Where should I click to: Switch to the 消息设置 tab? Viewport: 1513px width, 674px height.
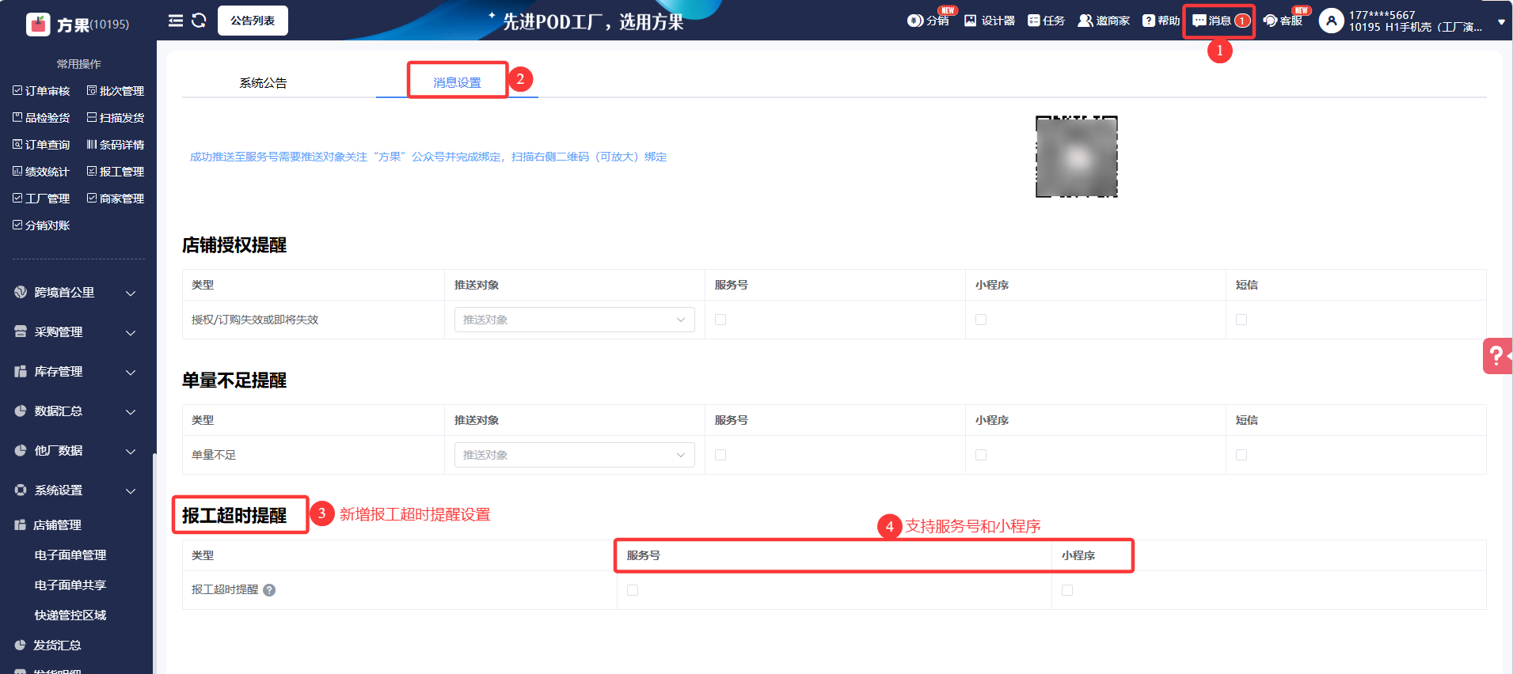pos(457,82)
